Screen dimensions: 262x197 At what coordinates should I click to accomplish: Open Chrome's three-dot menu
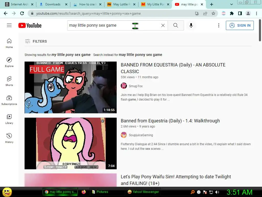point(256,13)
